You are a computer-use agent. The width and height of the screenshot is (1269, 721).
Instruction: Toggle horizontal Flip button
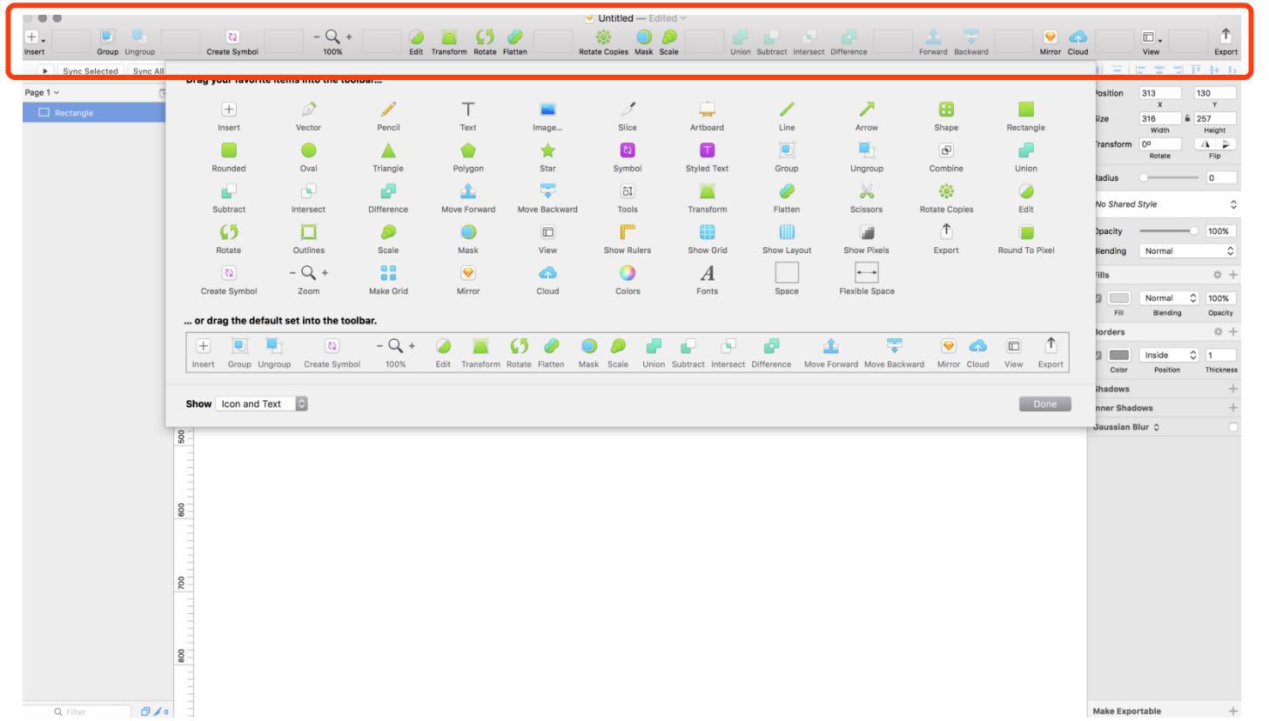pyautogui.click(x=1206, y=144)
